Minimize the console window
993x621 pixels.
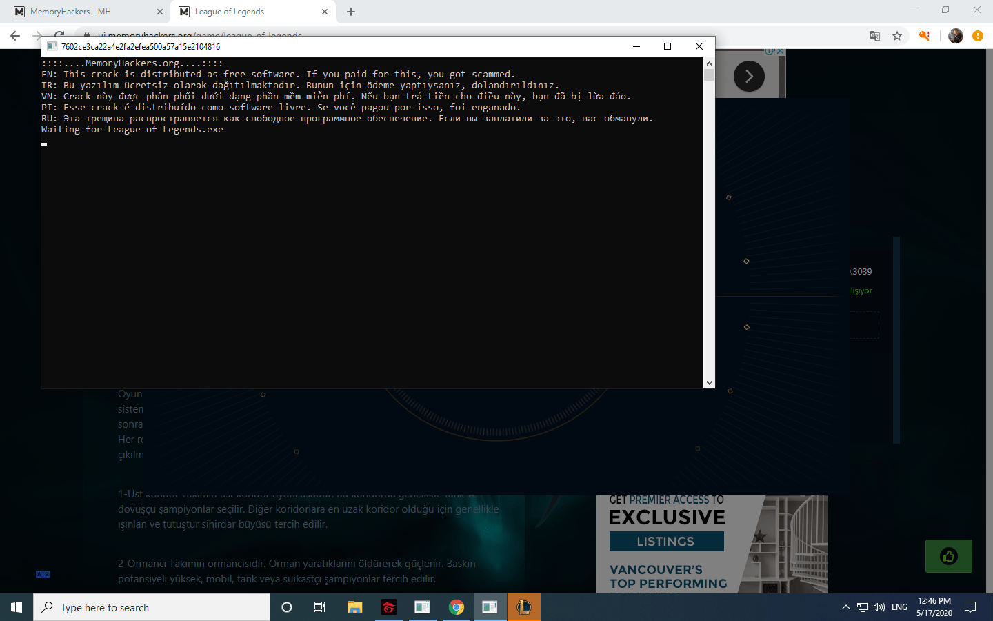(636, 46)
